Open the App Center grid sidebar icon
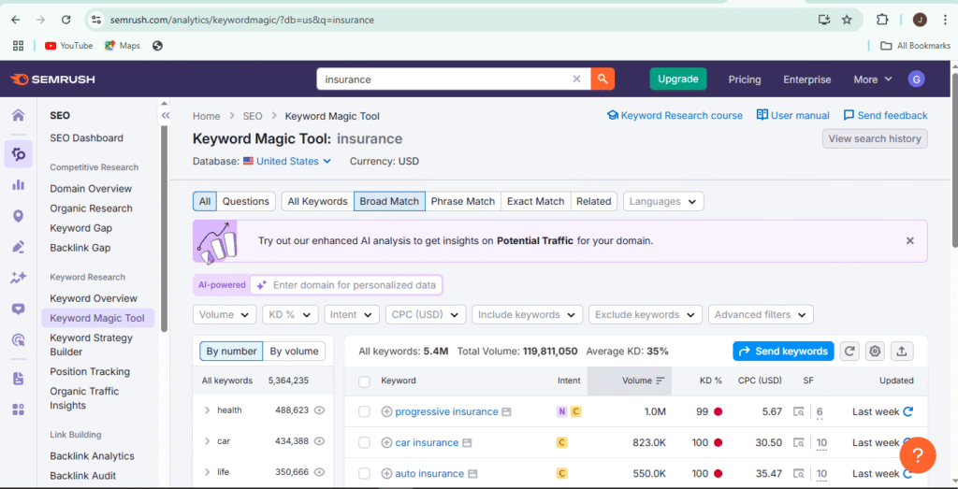The image size is (958, 489). (19, 409)
